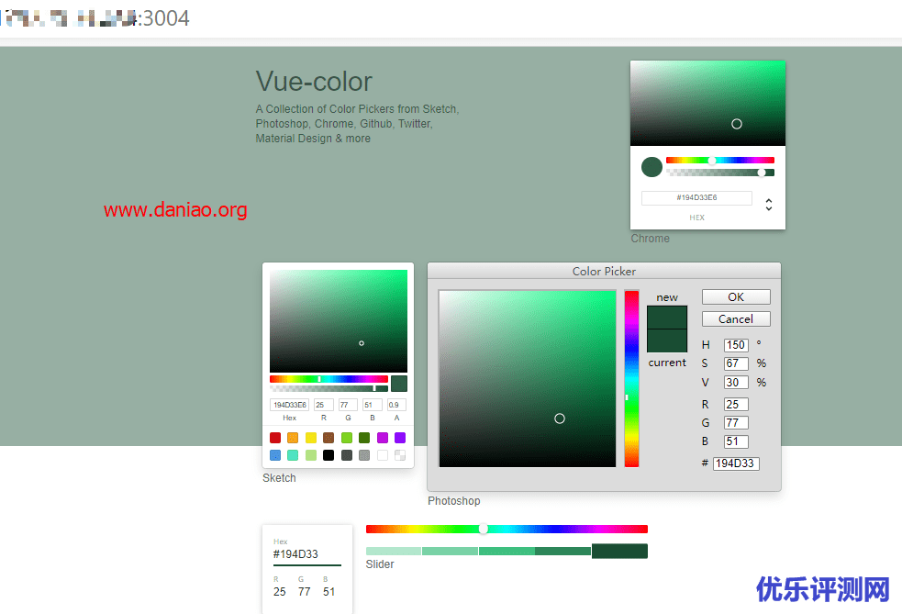Viewport: 902px width, 614px height.
Task: Choose the blue preset swatch in Sketch
Action: [x=275, y=455]
